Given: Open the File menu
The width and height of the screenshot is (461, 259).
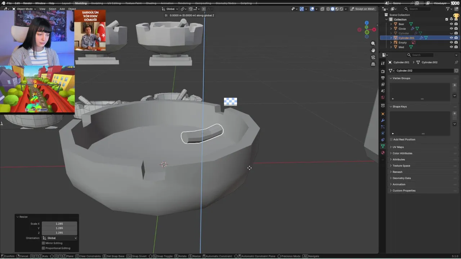Looking at the screenshot, I should pyautogui.click(x=9, y=3).
